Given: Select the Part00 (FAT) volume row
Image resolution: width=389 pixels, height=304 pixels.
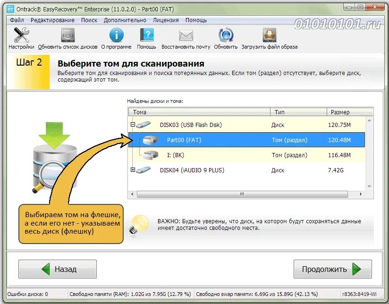Looking at the screenshot, I should (246, 140).
